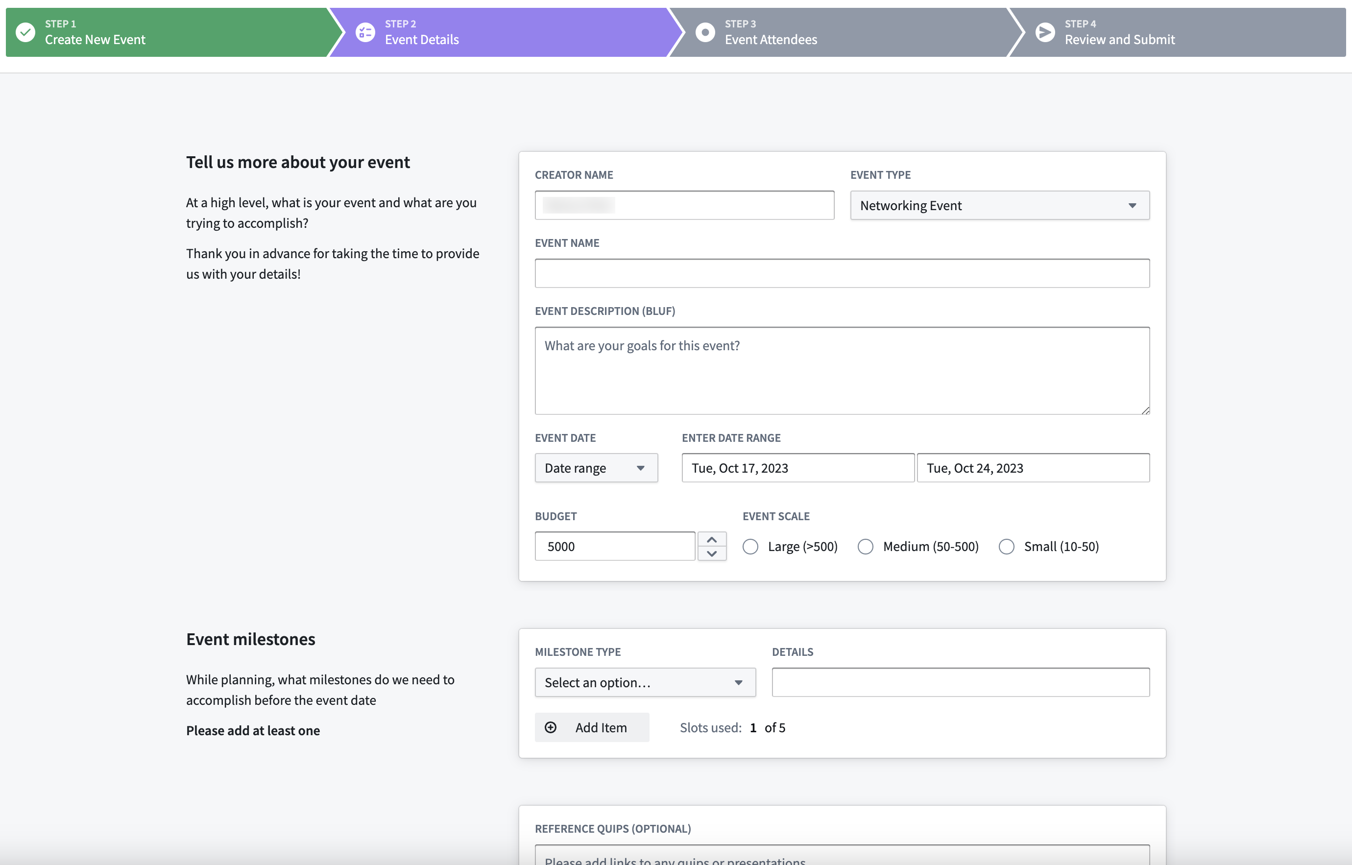The height and width of the screenshot is (865, 1352).
Task: Open the Date range dropdown
Action: [x=596, y=468]
